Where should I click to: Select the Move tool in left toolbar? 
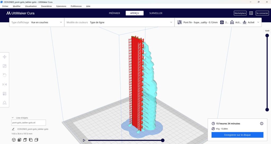coord(4,57)
